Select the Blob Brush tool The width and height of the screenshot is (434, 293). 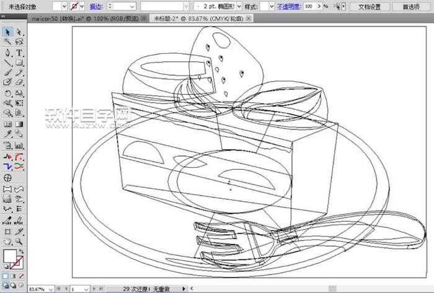[7, 82]
